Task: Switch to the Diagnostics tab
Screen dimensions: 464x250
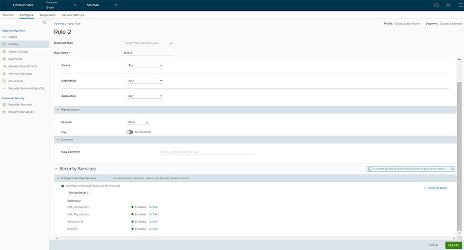Action: (x=48, y=15)
